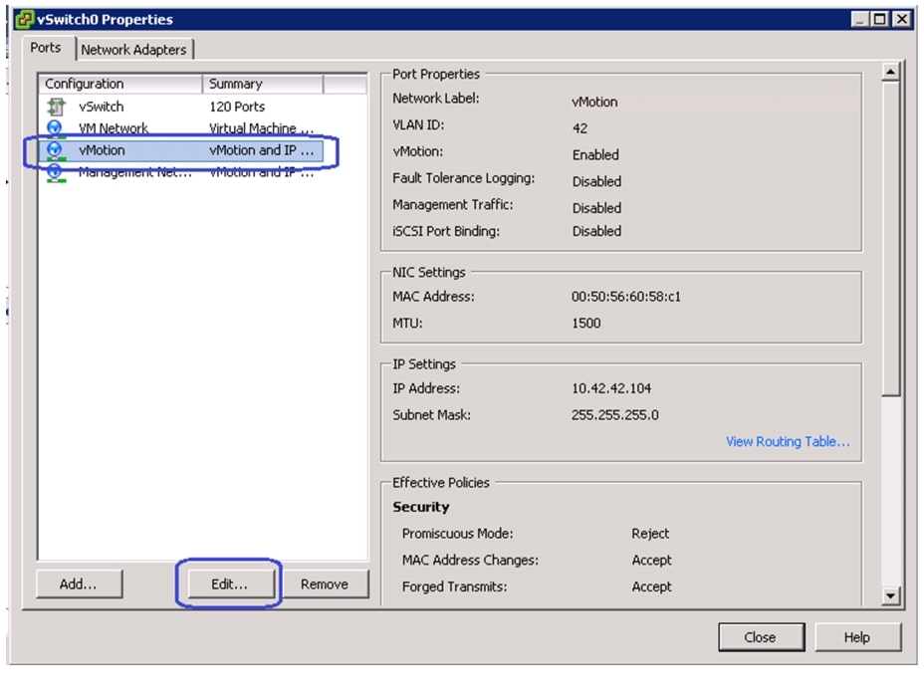Viewport: 924px width, 698px height.
Task: Close the properties dialog with Close button
Action: [x=761, y=636]
